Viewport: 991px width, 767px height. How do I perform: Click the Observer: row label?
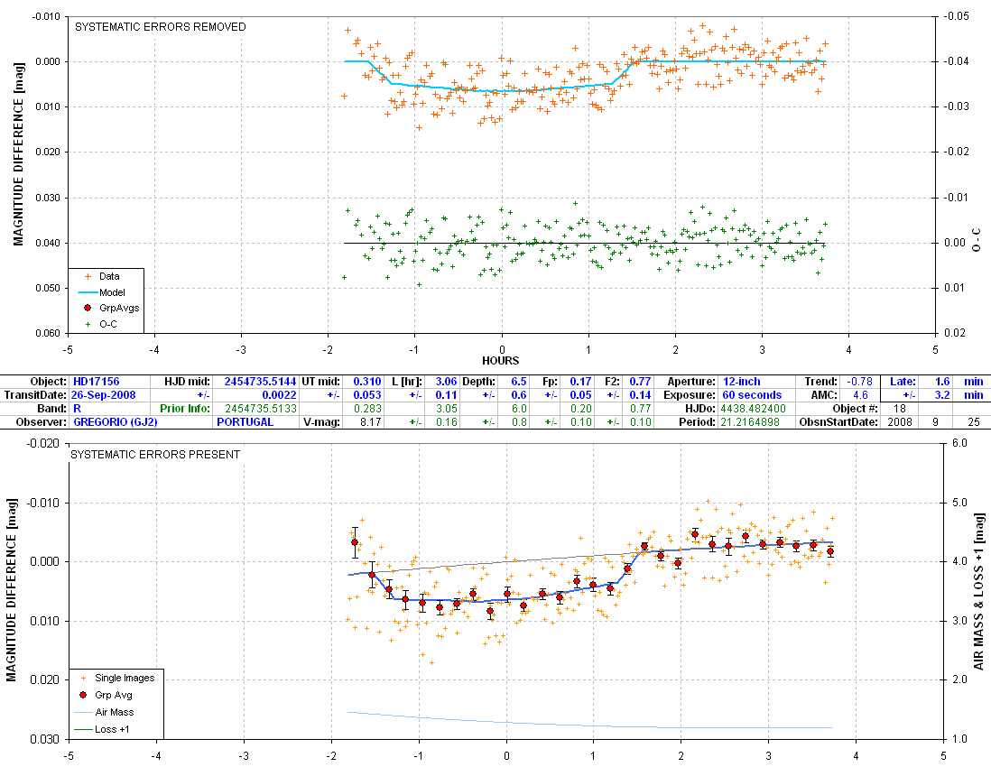[42, 422]
